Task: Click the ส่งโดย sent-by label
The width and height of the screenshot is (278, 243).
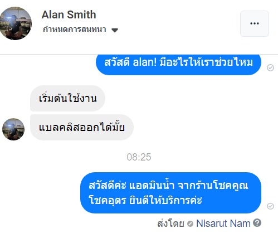Action: point(170,223)
